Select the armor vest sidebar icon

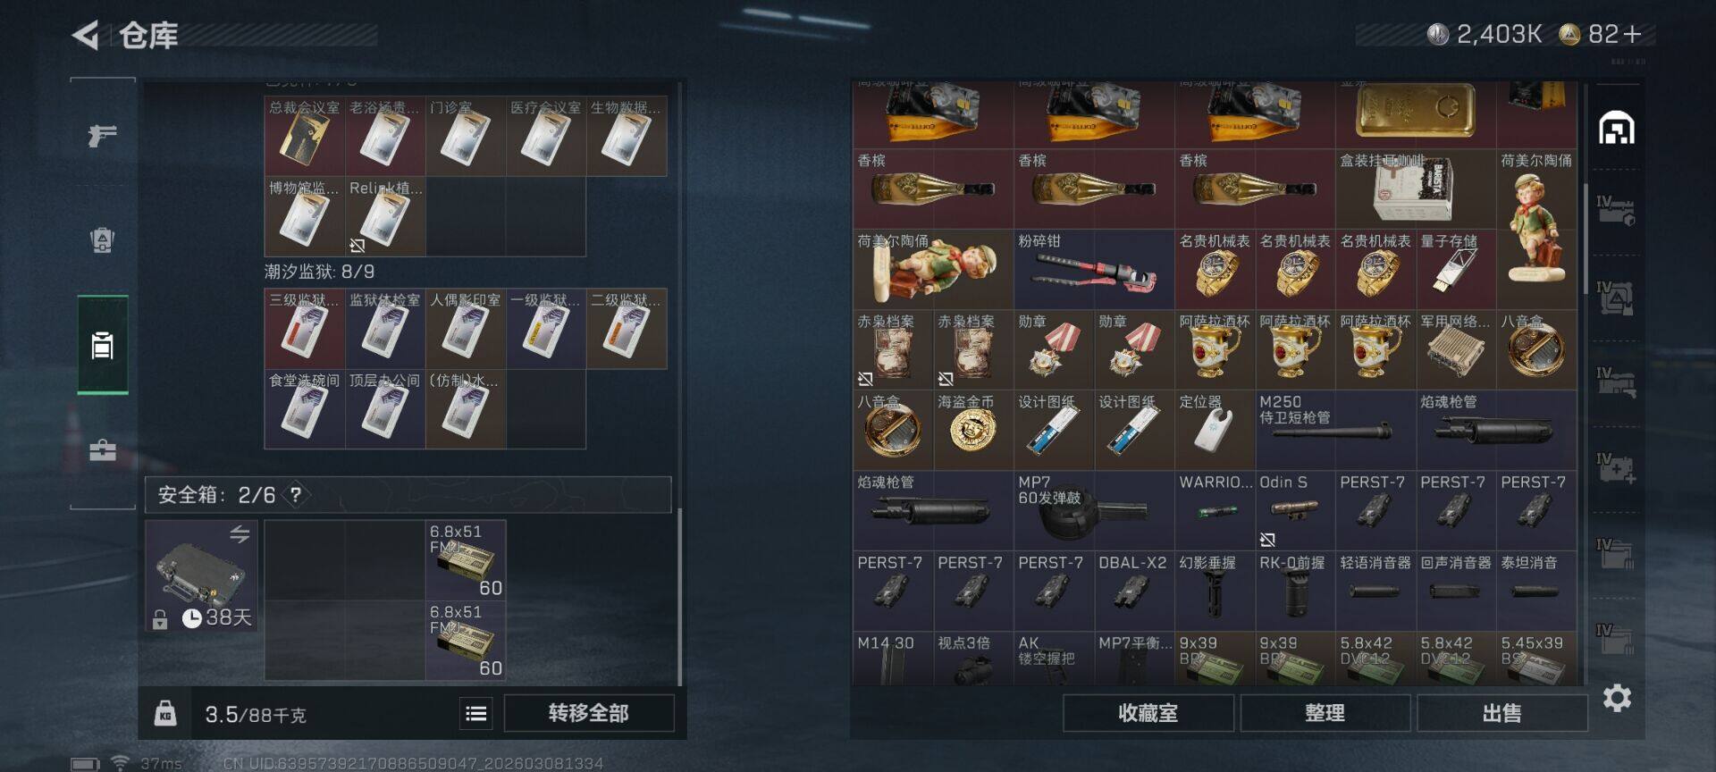[x=103, y=239]
